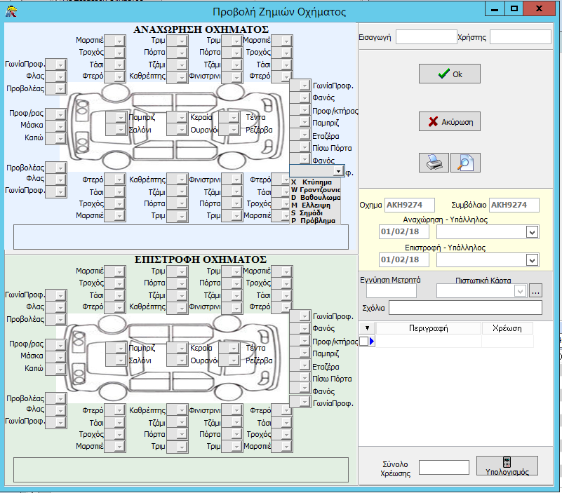Choose 'S Σημάδι' in the damage list
This screenshot has height=493, width=562.
(x=307, y=212)
